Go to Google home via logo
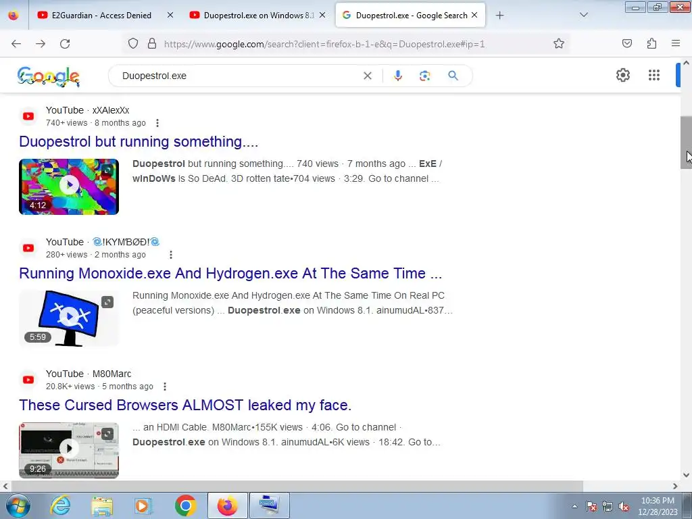The image size is (692, 519). point(49,76)
